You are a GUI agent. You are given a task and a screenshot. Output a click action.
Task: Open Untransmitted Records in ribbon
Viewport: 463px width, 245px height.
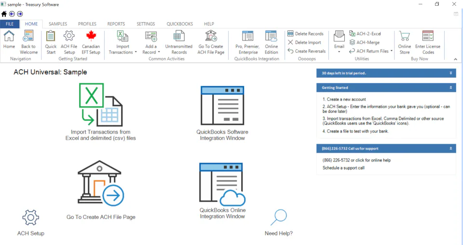point(178,42)
